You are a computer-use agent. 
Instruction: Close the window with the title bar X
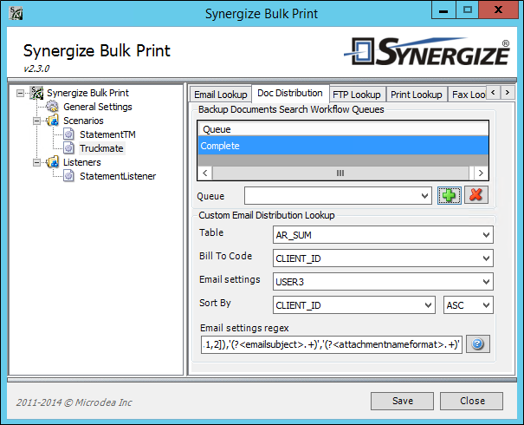[x=499, y=10]
